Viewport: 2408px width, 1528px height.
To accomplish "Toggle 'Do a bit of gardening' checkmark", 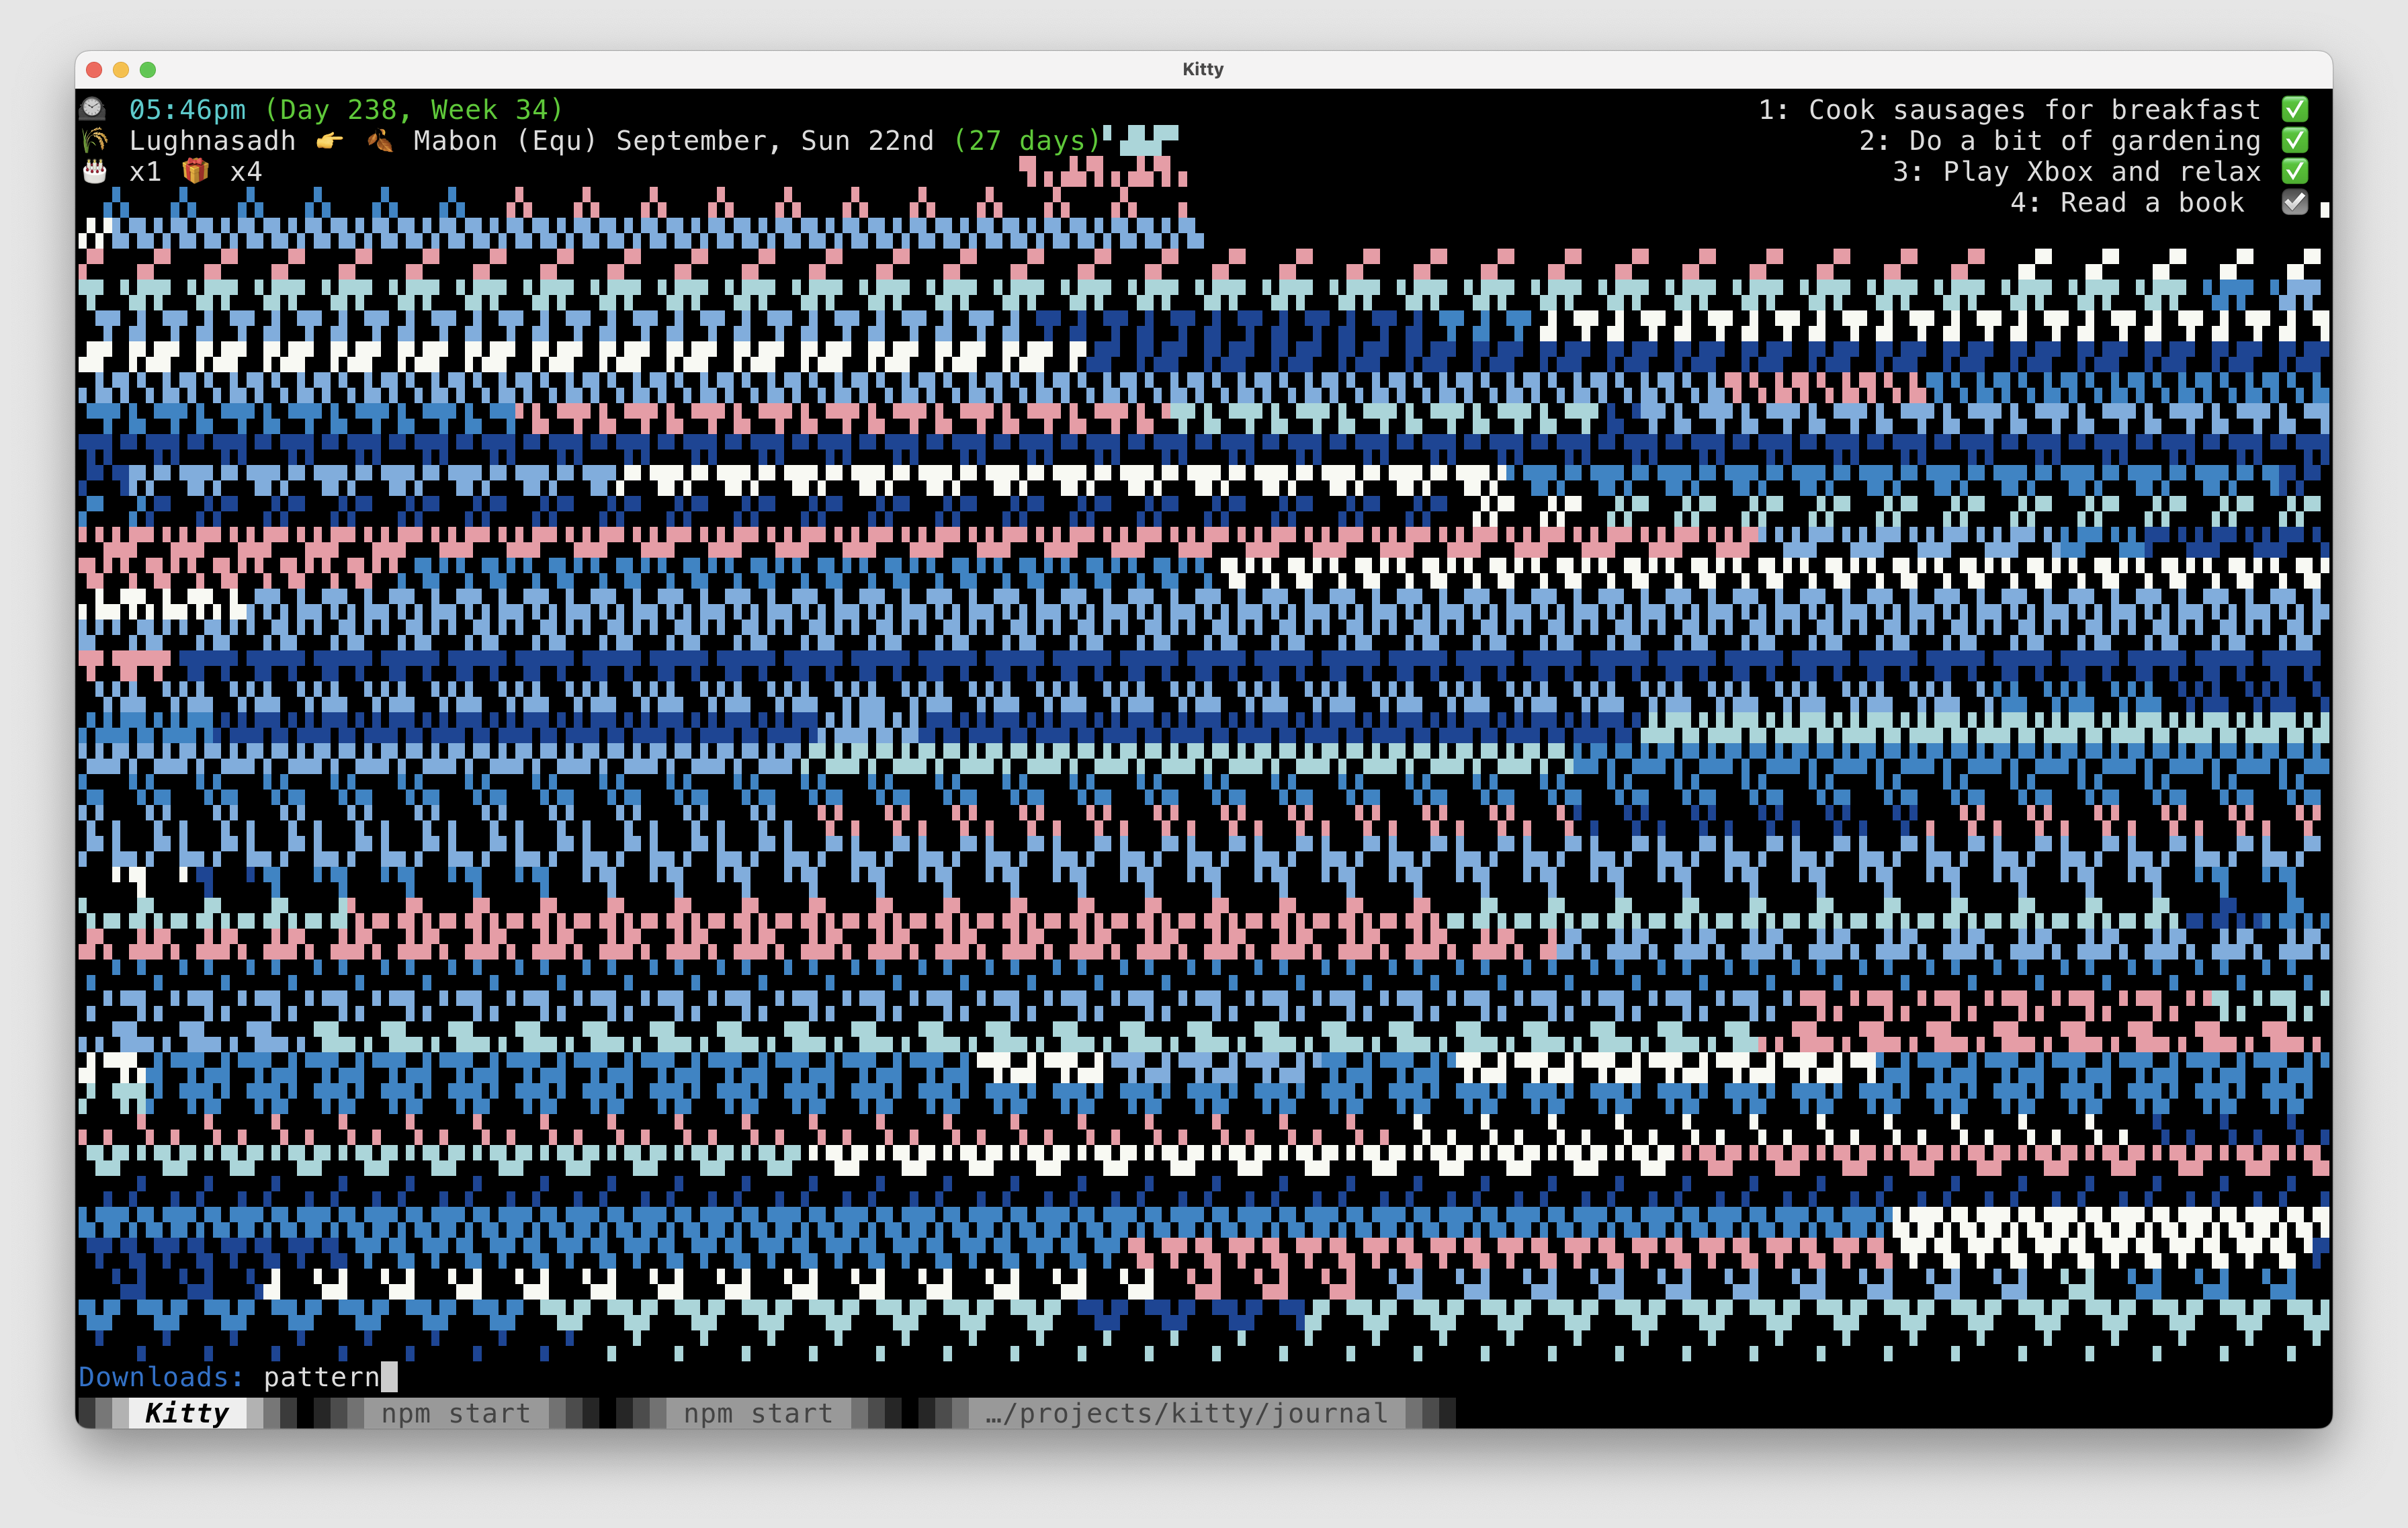I will click(x=2295, y=140).
